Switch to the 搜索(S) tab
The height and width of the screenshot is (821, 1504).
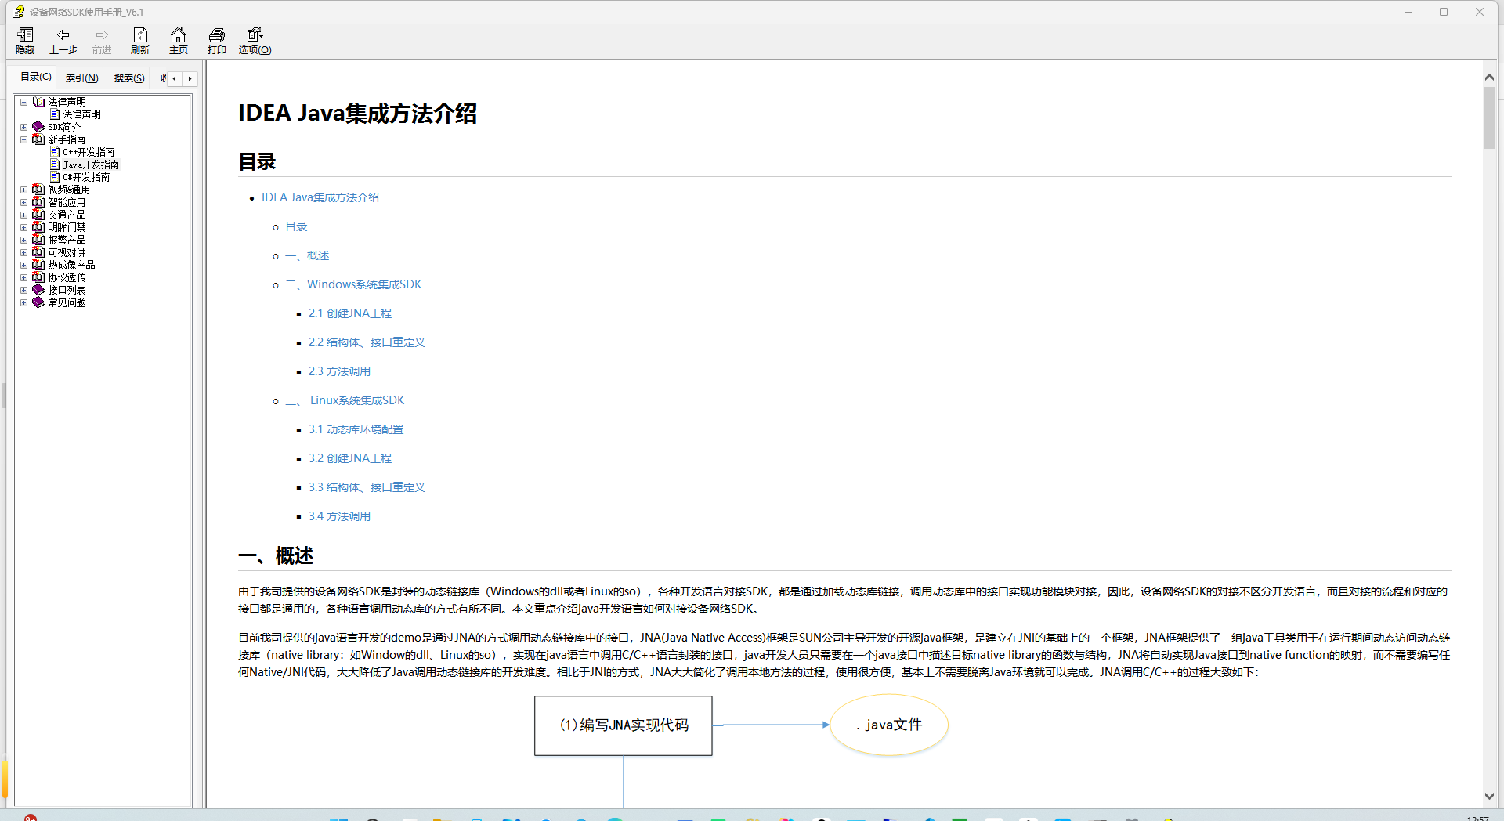point(128,78)
